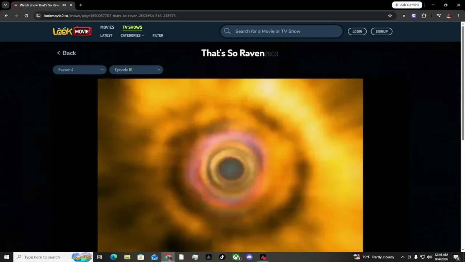The image size is (465, 262).
Task: Mute the tab using the speaker icon
Action: coord(64,5)
